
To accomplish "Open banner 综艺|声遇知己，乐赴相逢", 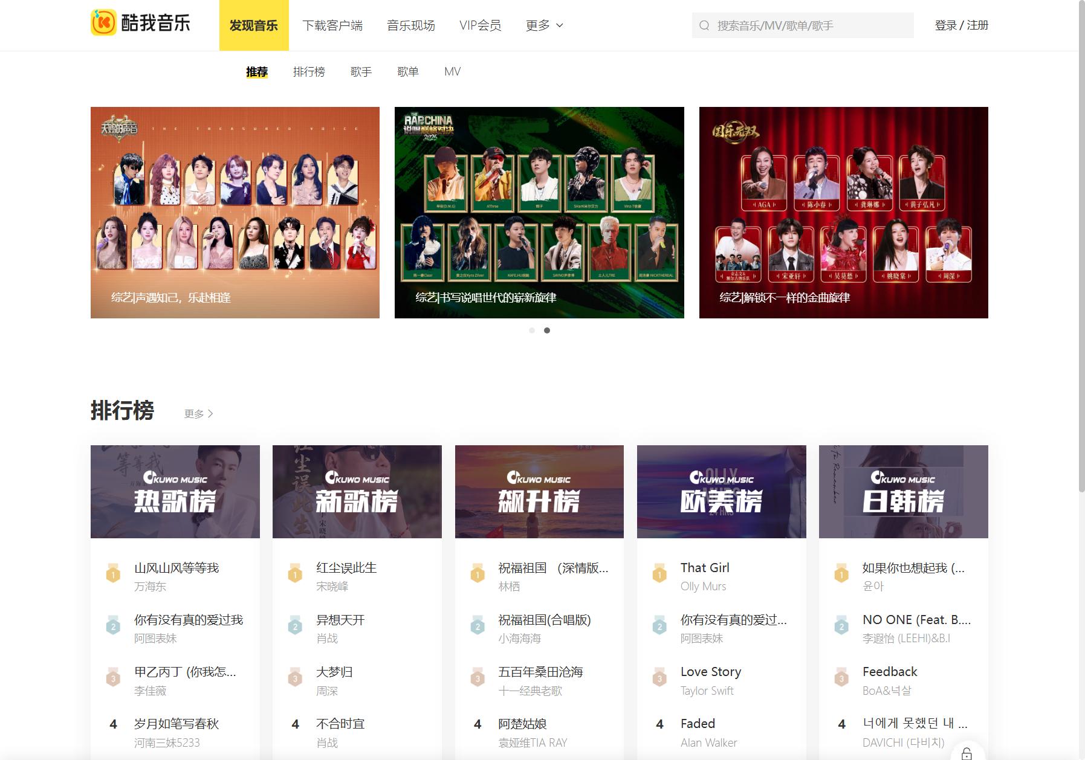I will tap(235, 213).
